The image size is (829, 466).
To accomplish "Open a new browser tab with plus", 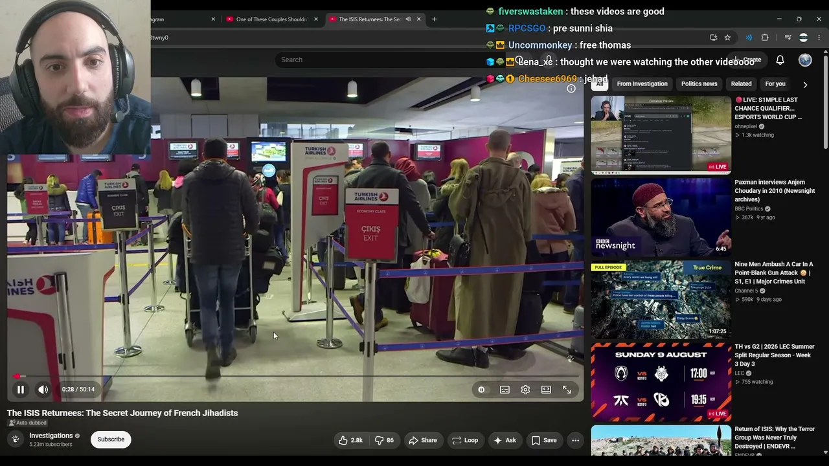I will 434,19.
